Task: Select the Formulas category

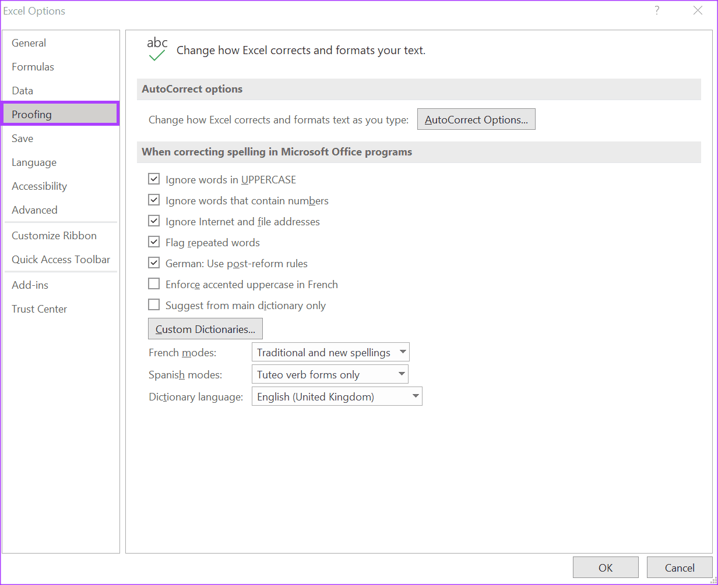Action: click(61, 67)
